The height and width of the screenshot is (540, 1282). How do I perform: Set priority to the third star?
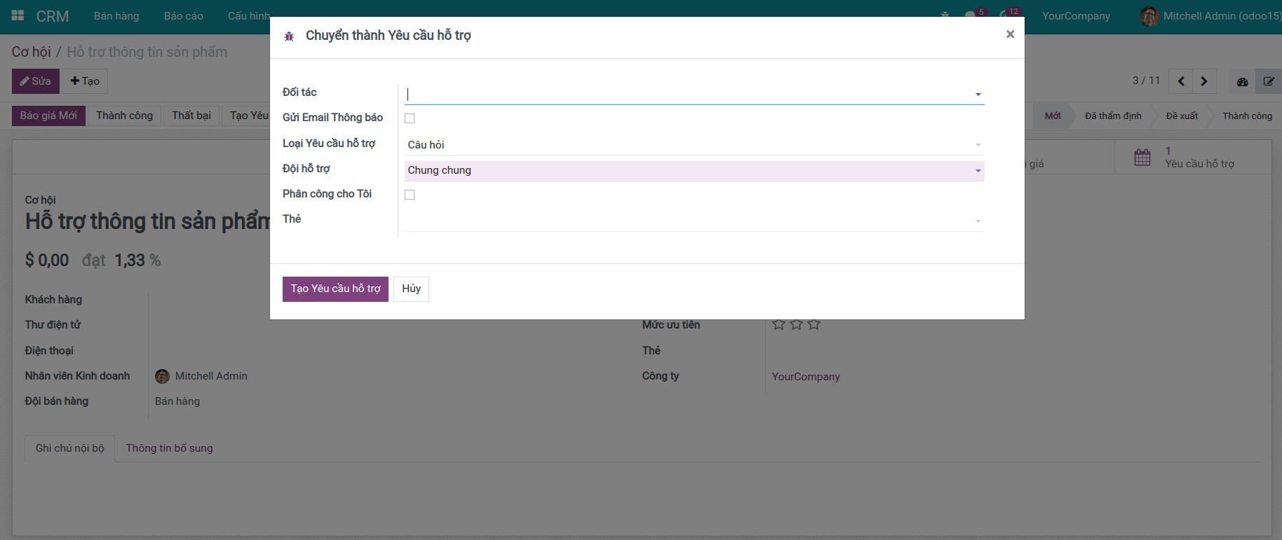coord(814,324)
